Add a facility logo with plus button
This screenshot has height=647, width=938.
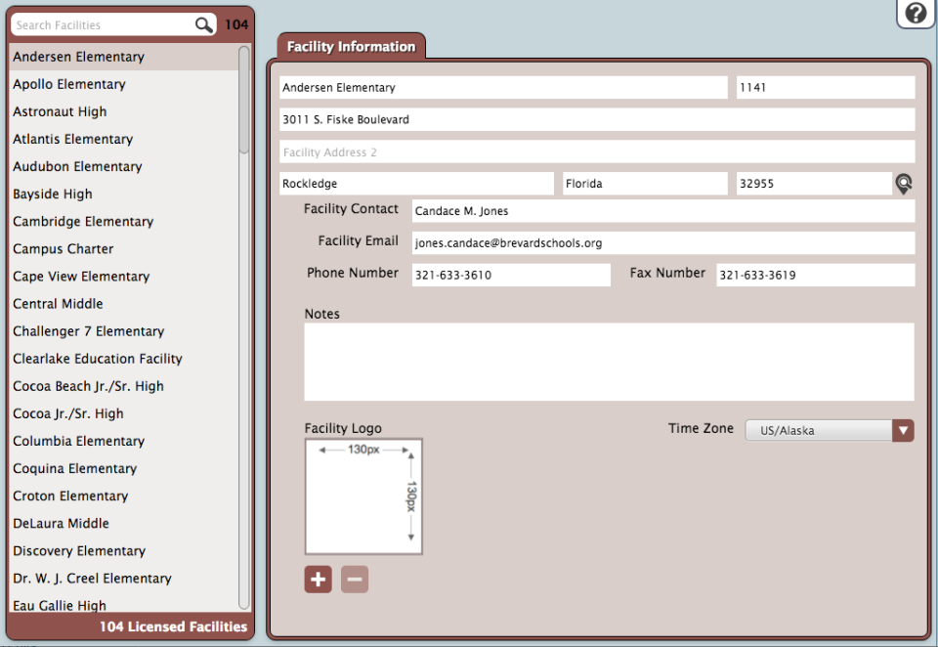(x=318, y=580)
